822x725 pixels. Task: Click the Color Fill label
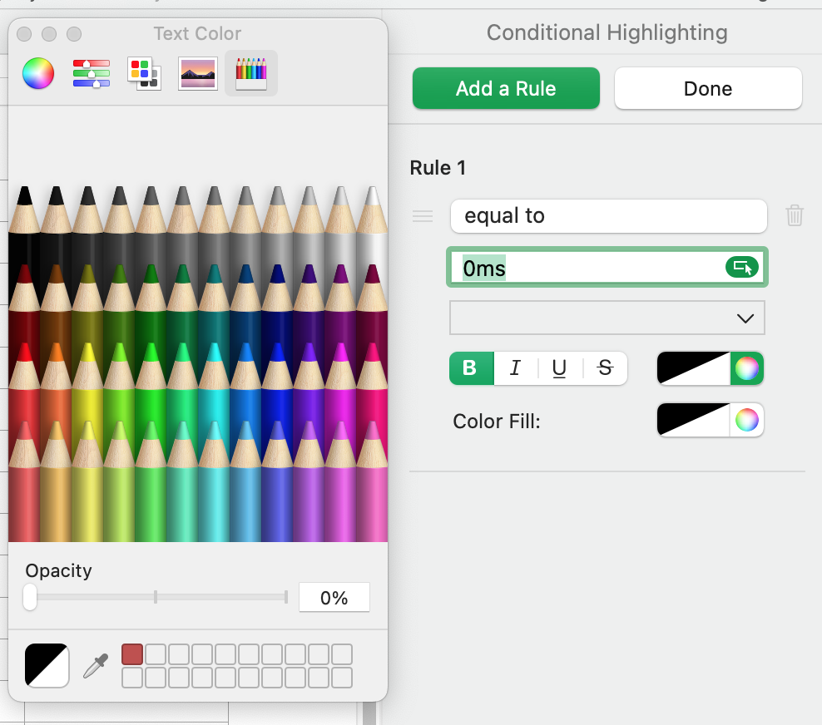[497, 422]
